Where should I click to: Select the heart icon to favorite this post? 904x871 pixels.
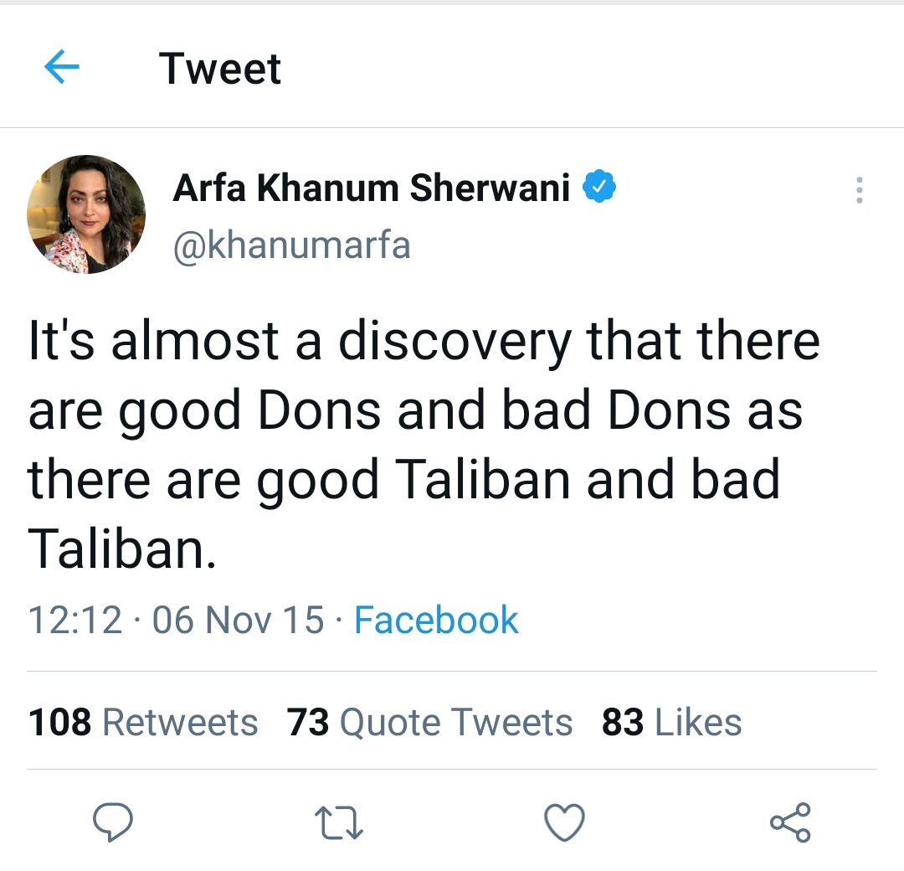coord(564,823)
